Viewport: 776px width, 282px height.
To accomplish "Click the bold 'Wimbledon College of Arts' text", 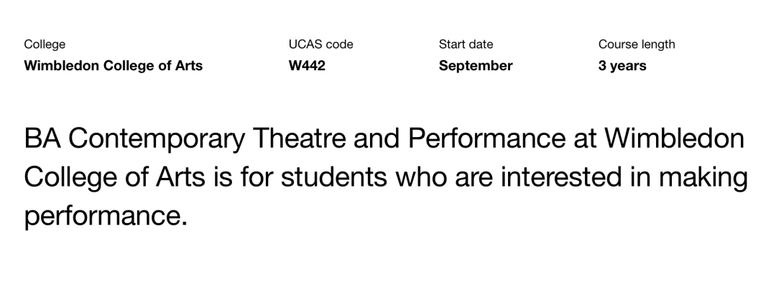I will tap(114, 66).
